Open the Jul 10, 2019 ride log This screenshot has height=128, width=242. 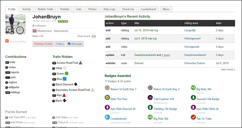[x=146, y=30]
